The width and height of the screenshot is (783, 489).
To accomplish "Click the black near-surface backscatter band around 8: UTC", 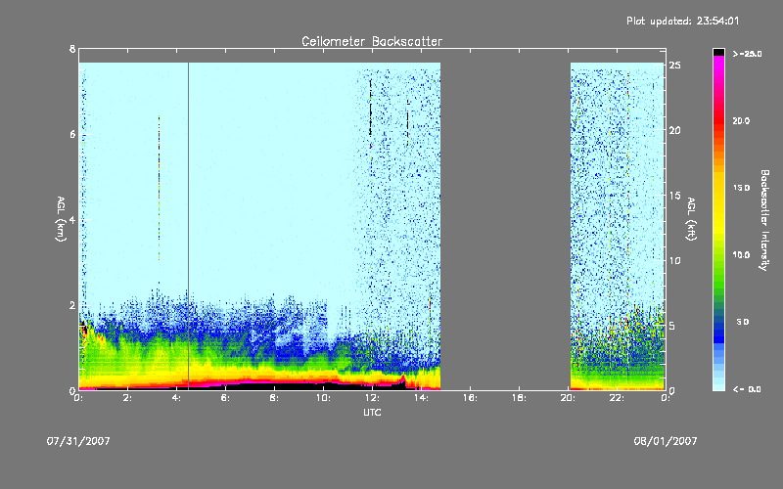I will (x=274, y=385).
